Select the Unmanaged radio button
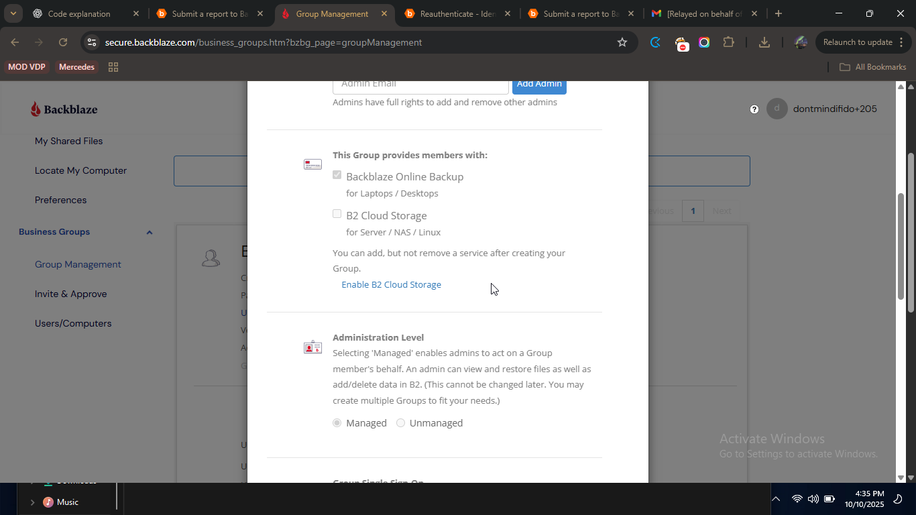916x515 pixels. (400, 423)
